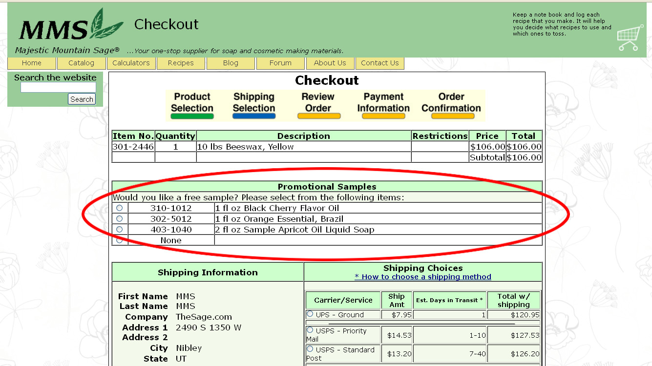Click the Shipping Information header
The height and width of the screenshot is (366, 652).
point(208,272)
